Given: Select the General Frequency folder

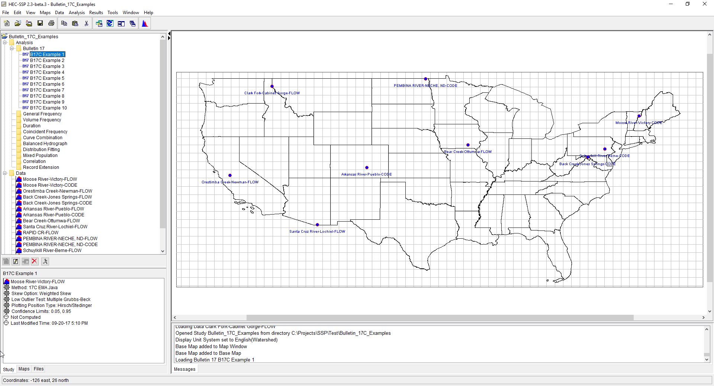Looking at the screenshot, I should click(x=42, y=114).
